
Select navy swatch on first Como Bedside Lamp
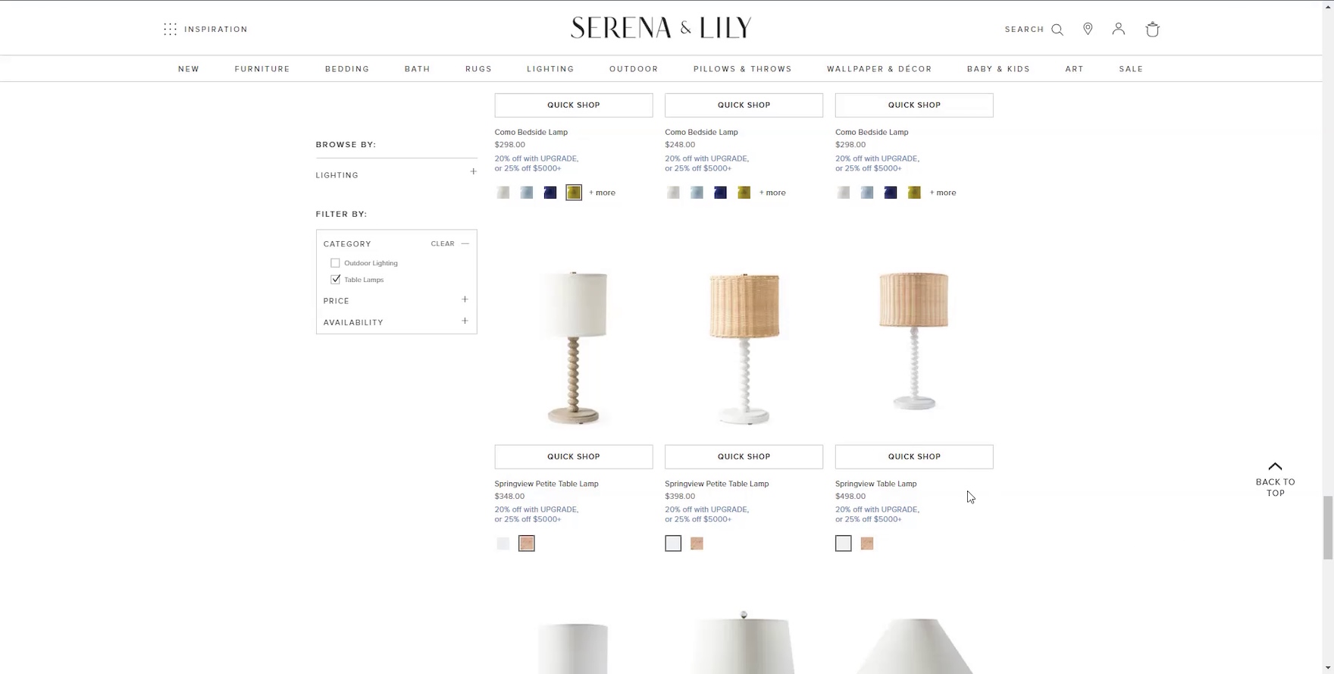pyautogui.click(x=550, y=193)
